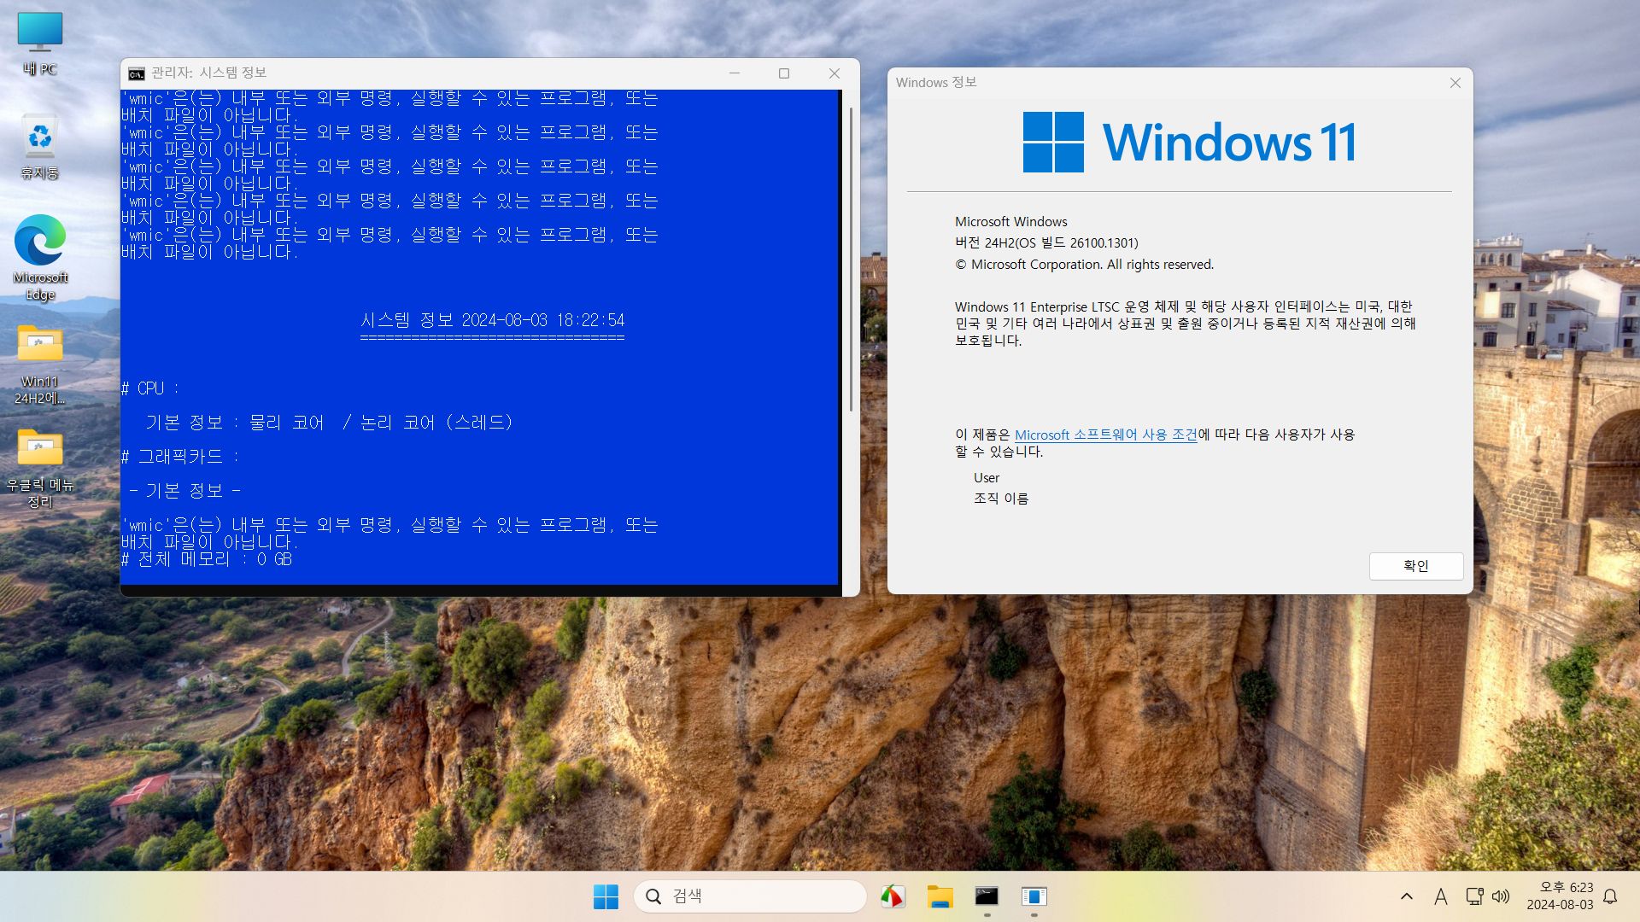1640x922 pixels.
Task: Switch to the Windows 정보 taskbar icon
Action: (1034, 896)
